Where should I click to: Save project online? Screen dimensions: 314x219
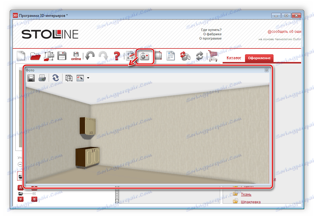click(x=76, y=56)
